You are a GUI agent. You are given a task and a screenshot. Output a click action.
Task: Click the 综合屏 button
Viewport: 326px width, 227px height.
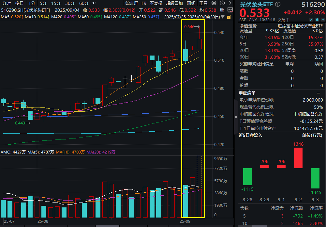[x=132, y=3]
